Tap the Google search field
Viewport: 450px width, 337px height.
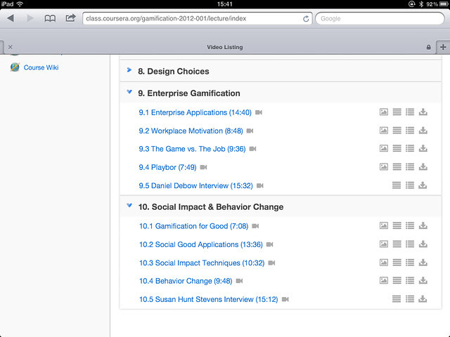[x=380, y=19]
